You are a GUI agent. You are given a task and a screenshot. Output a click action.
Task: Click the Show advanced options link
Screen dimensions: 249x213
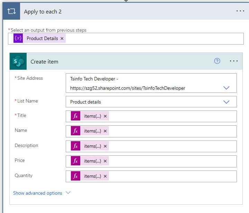[x=38, y=193]
